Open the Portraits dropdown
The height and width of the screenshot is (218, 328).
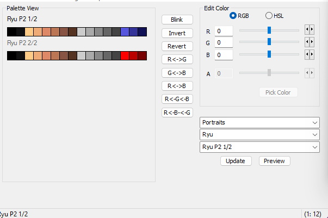pos(259,122)
